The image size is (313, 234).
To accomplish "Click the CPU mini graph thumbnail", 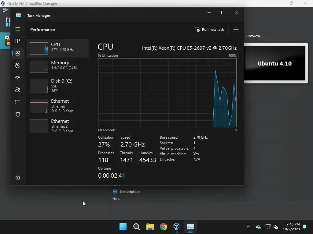I will tap(39, 48).
